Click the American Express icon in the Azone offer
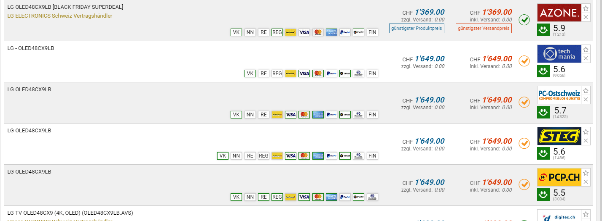602x221 pixels. (331, 32)
